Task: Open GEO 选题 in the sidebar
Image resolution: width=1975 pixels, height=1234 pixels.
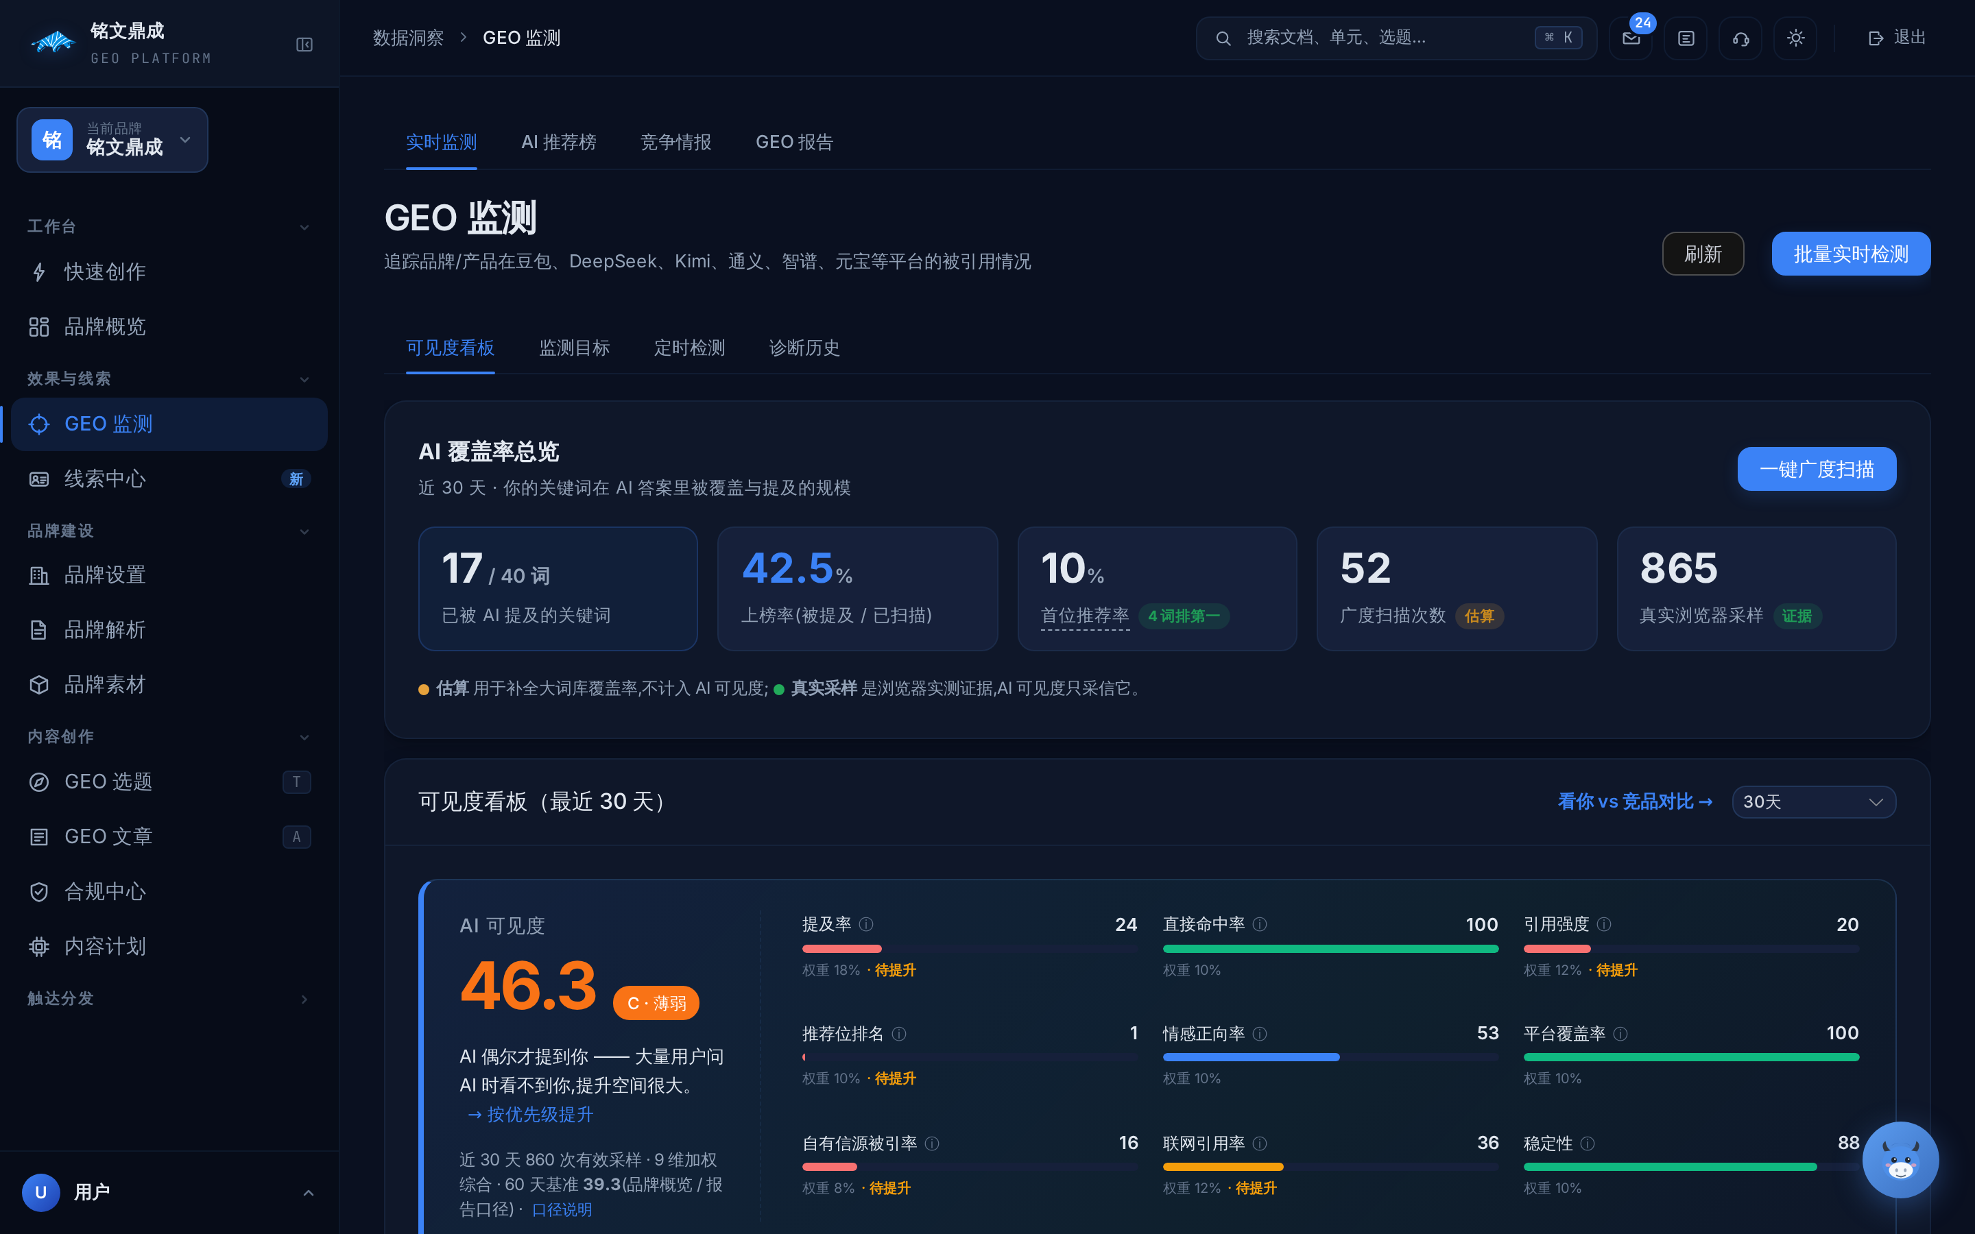Action: coord(169,782)
